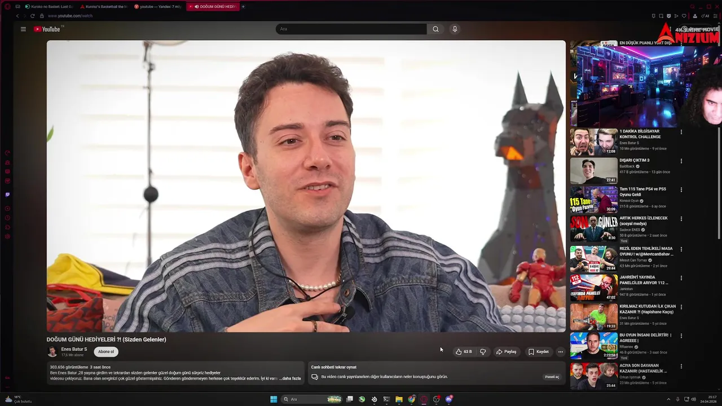The image size is (722, 406).
Task: Open Discord from the taskbar
Action: 449,399
